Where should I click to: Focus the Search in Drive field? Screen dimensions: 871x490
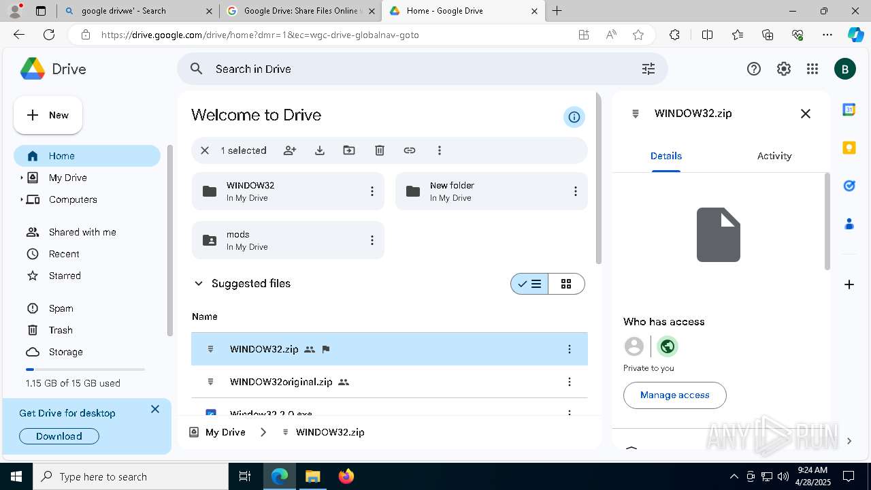[422, 69]
